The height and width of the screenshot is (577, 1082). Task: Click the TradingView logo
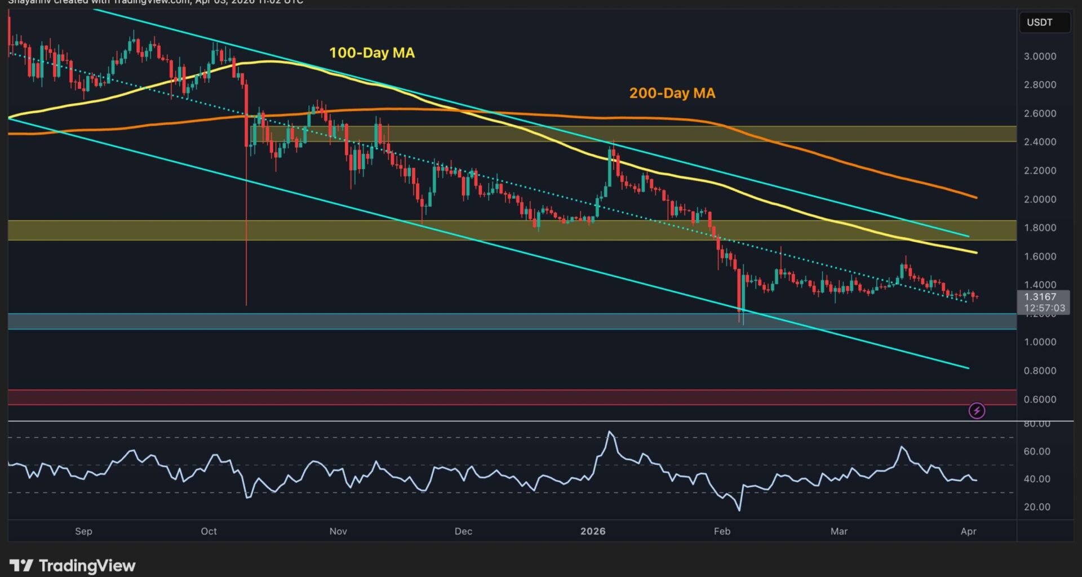[x=73, y=565]
